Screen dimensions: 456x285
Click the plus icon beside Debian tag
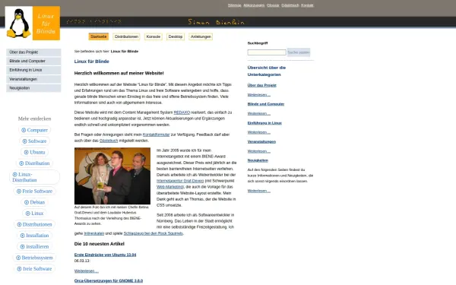(x=27, y=202)
